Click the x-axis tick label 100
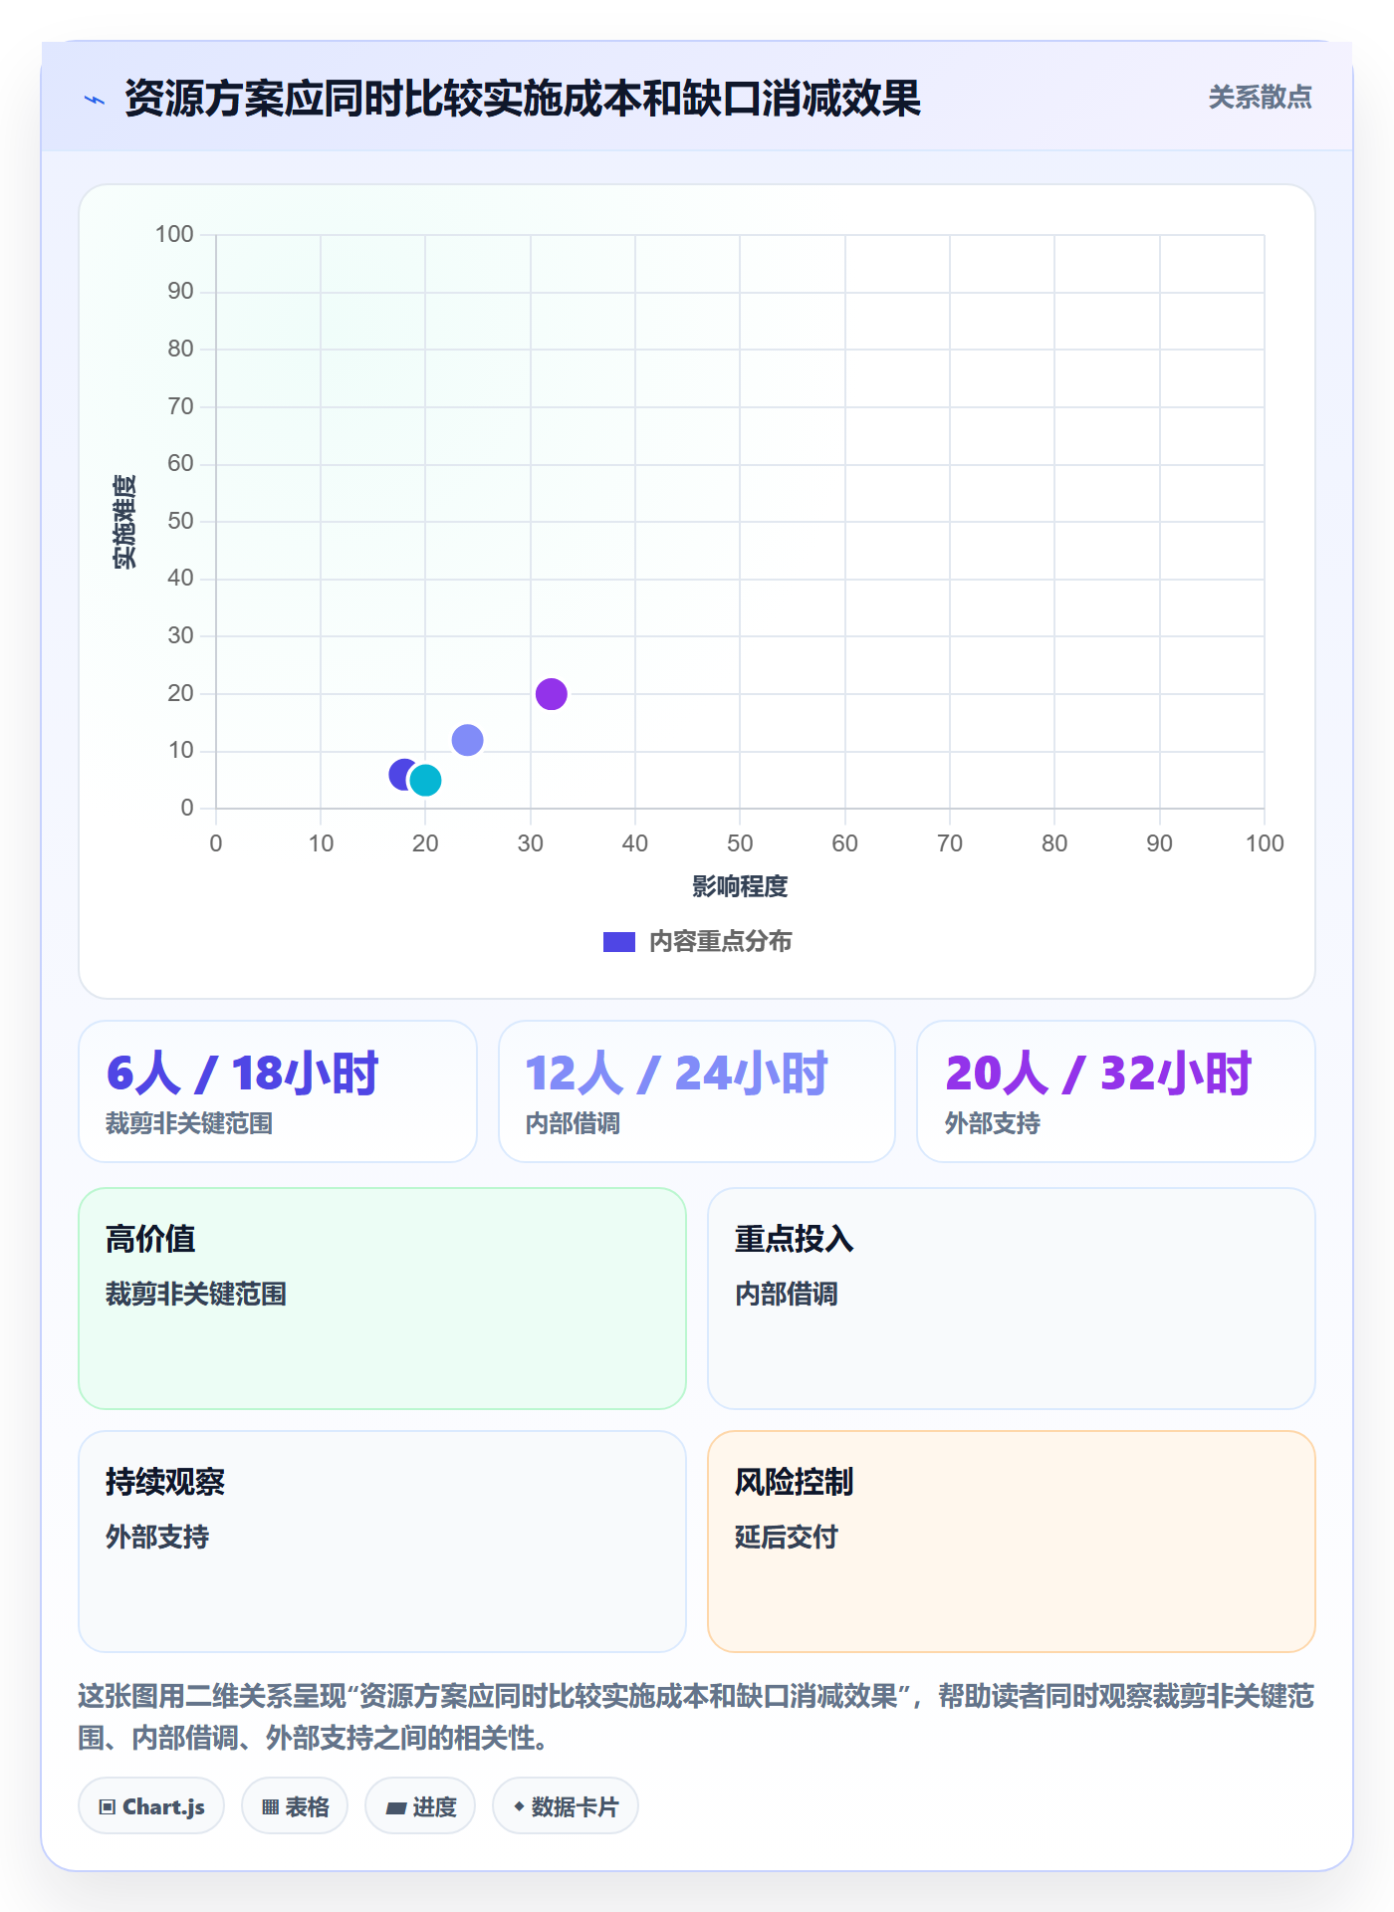1394x1912 pixels. pos(1265,843)
